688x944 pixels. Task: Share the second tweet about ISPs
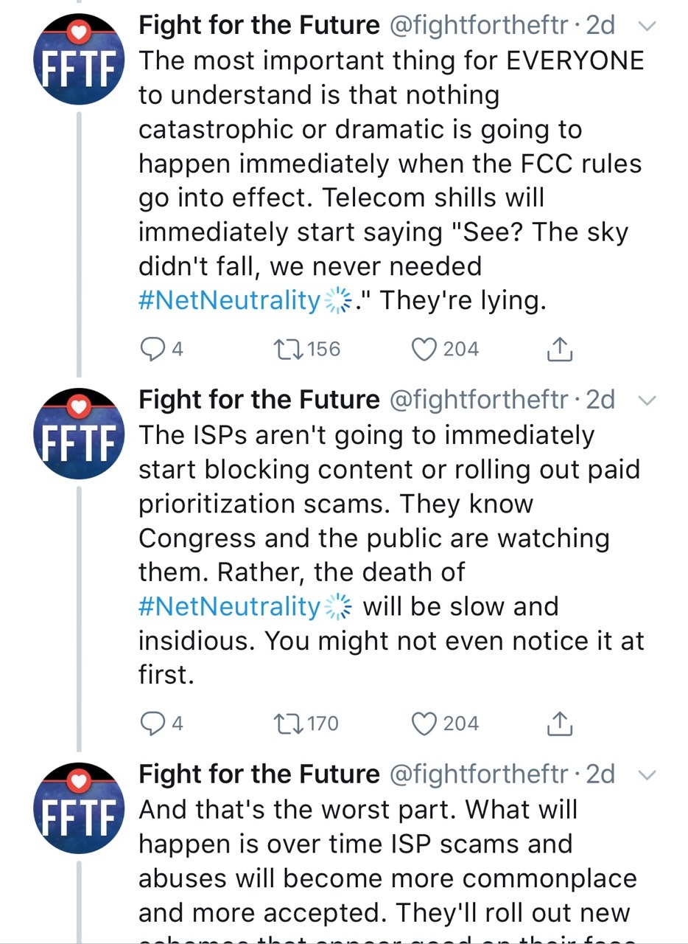560,723
